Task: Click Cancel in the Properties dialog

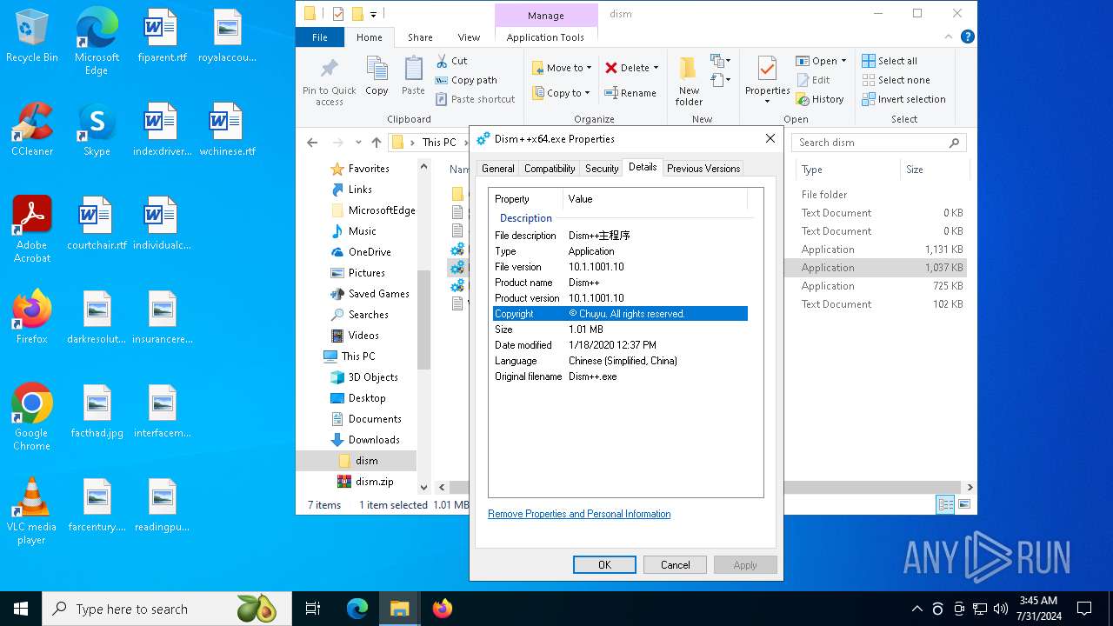Action: click(675, 565)
